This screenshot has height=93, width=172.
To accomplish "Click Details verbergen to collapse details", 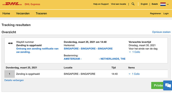I will click(x=14, y=80).
